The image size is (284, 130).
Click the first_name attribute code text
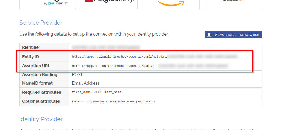click(x=81, y=92)
